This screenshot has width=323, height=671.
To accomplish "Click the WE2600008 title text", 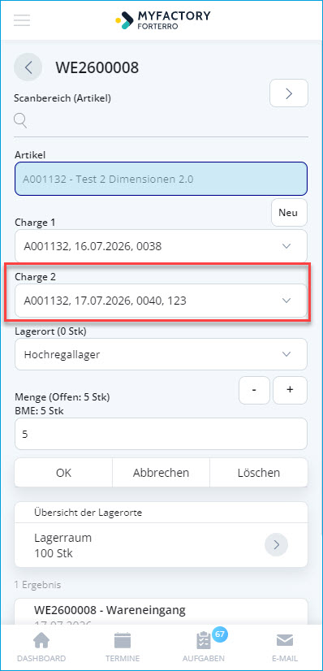I will point(97,67).
